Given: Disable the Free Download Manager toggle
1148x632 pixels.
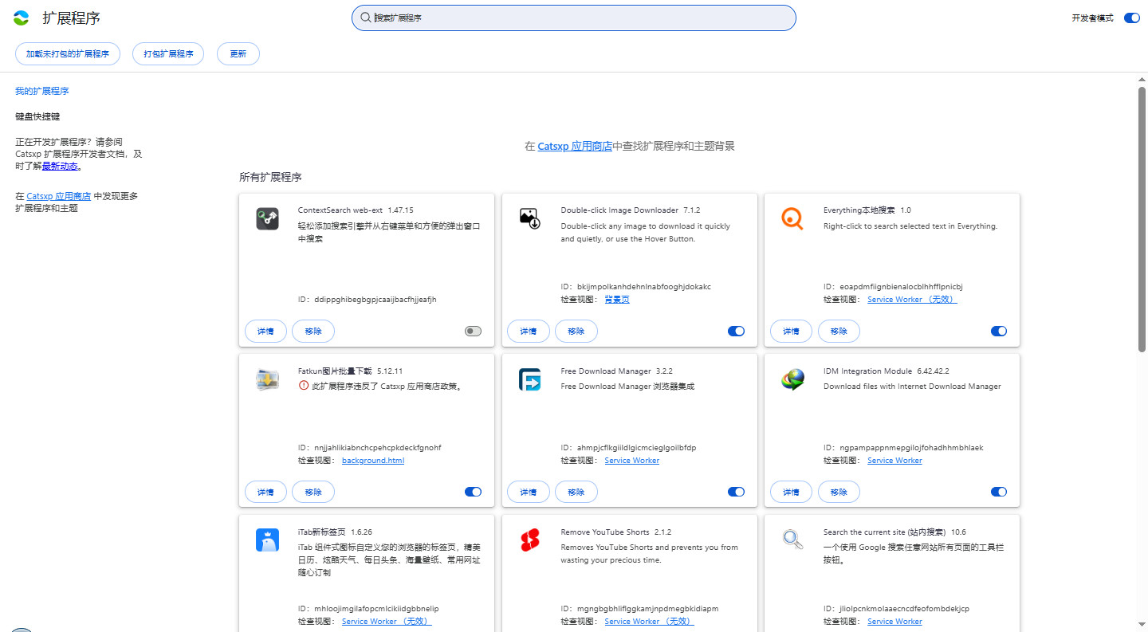Looking at the screenshot, I should click(x=736, y=492).
